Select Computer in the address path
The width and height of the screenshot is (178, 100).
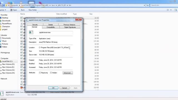coord(14,5)
